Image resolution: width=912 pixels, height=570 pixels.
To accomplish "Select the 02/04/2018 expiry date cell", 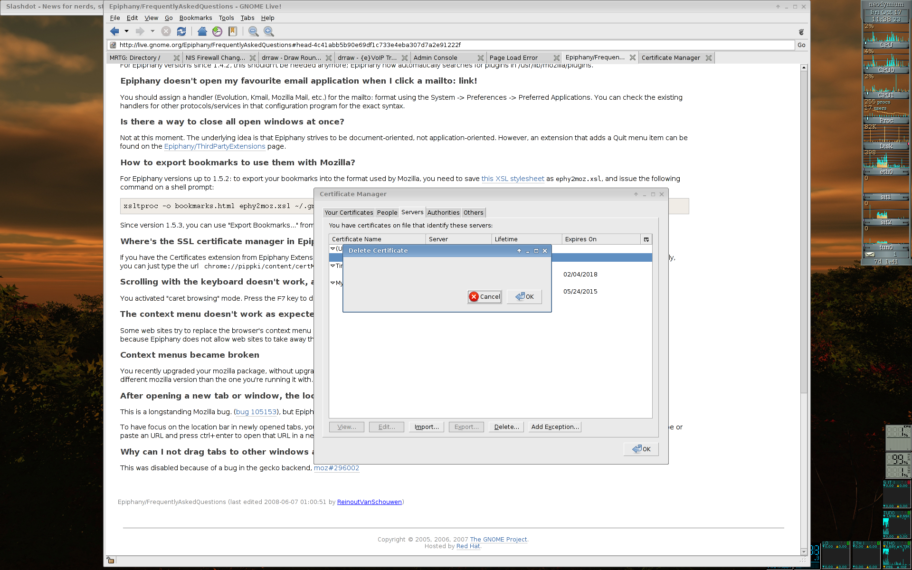I will pyautogui.click(x=580, y=275).
